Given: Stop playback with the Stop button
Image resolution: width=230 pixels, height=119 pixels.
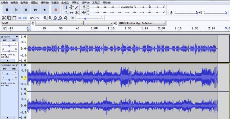Looking at the screenshot, I should pyautogui.click(x=26, y=10).
